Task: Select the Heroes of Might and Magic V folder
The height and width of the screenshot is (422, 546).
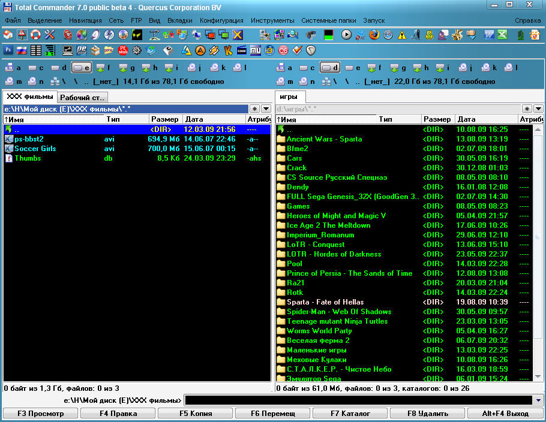Action: [404, 216]
